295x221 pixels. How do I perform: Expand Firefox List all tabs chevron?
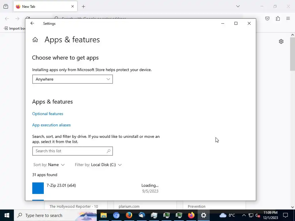pos(238,6)
